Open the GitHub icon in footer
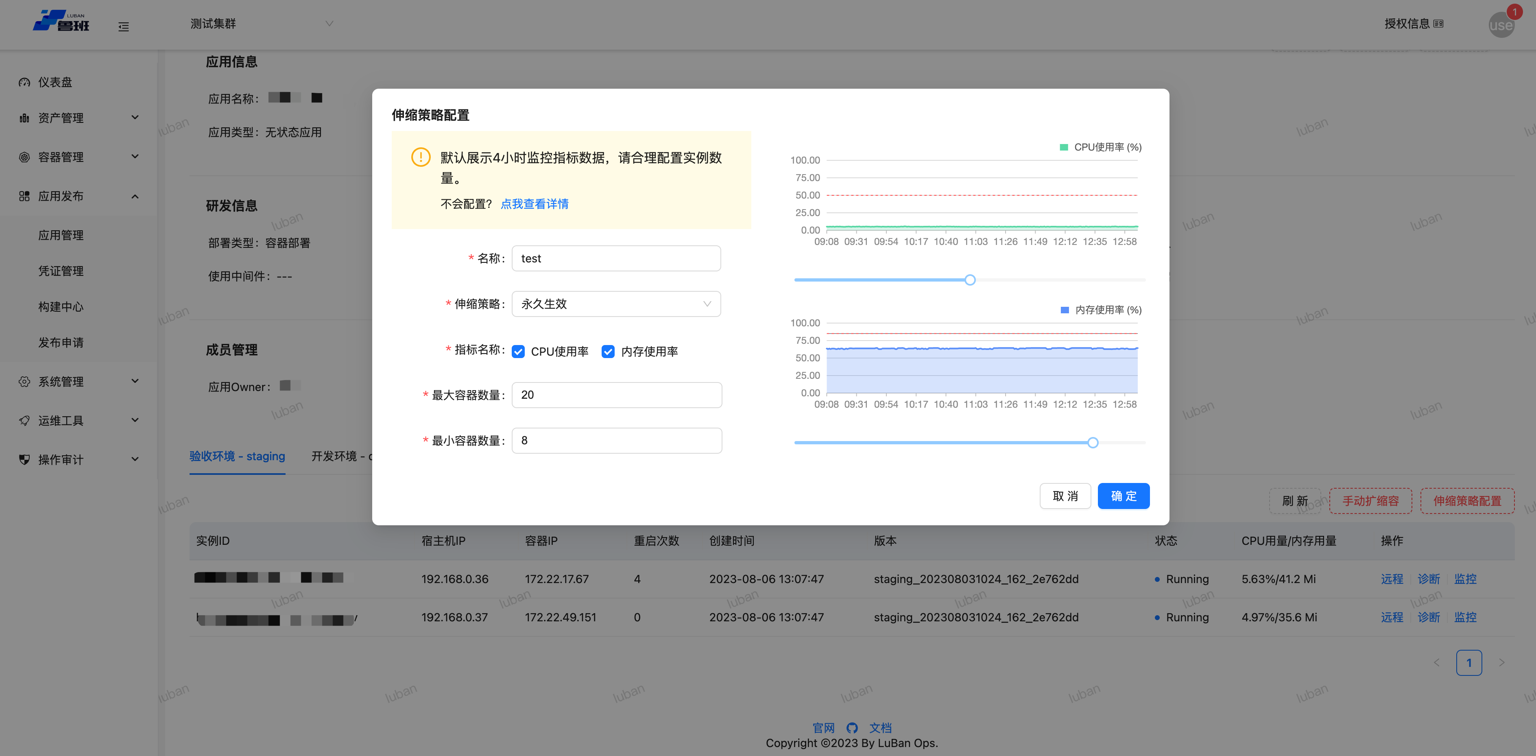The image size is (1536, 756). [x=852, y=728]
